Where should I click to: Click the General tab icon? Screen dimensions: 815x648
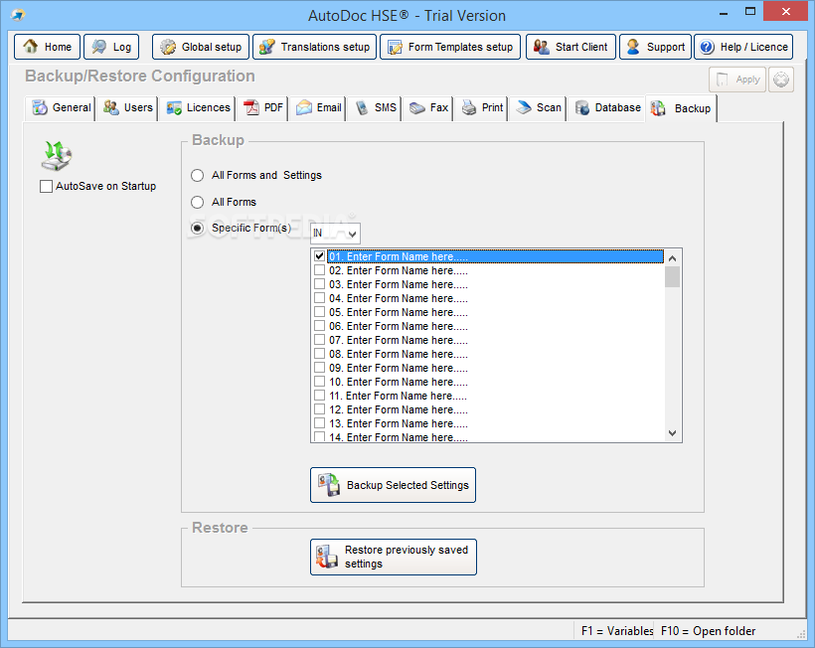click(40, 107)
